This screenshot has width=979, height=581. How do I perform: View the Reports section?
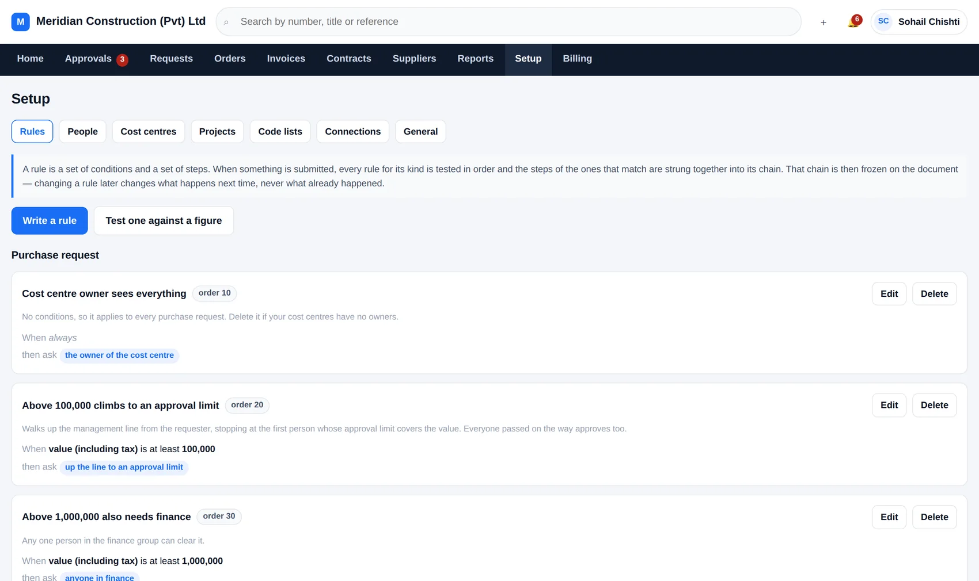476,59
